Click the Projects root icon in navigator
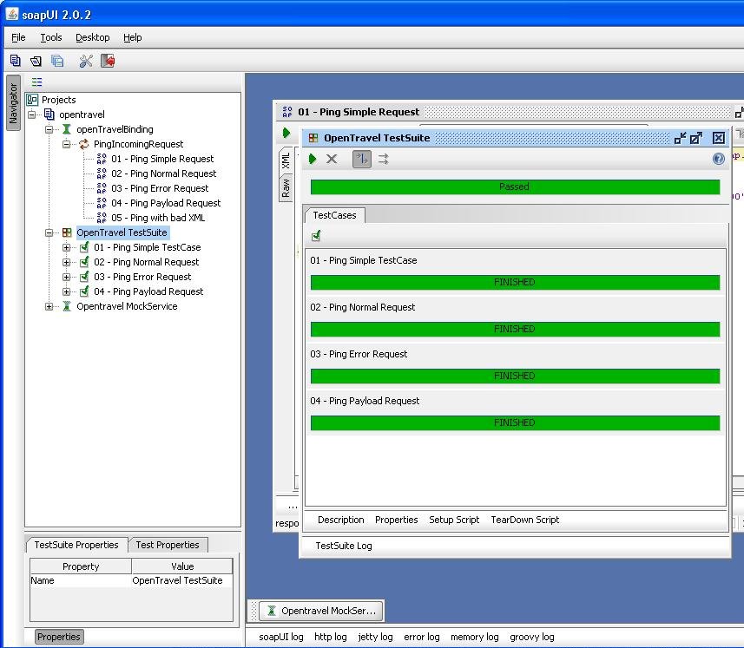Image resolution: width=744 pixels, height=648 pixels. (32, 100)
